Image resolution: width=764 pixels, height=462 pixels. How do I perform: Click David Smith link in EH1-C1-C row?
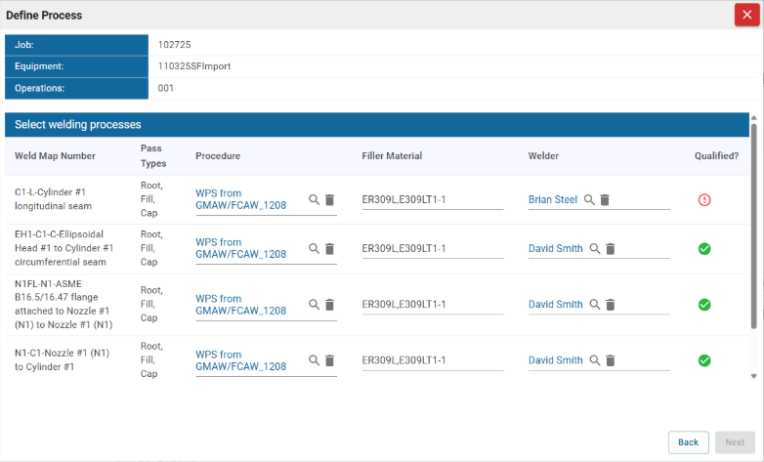[556, 248]
